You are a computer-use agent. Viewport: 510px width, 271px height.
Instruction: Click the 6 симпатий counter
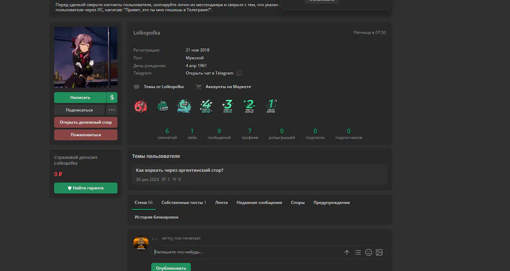tap(167, 134)
